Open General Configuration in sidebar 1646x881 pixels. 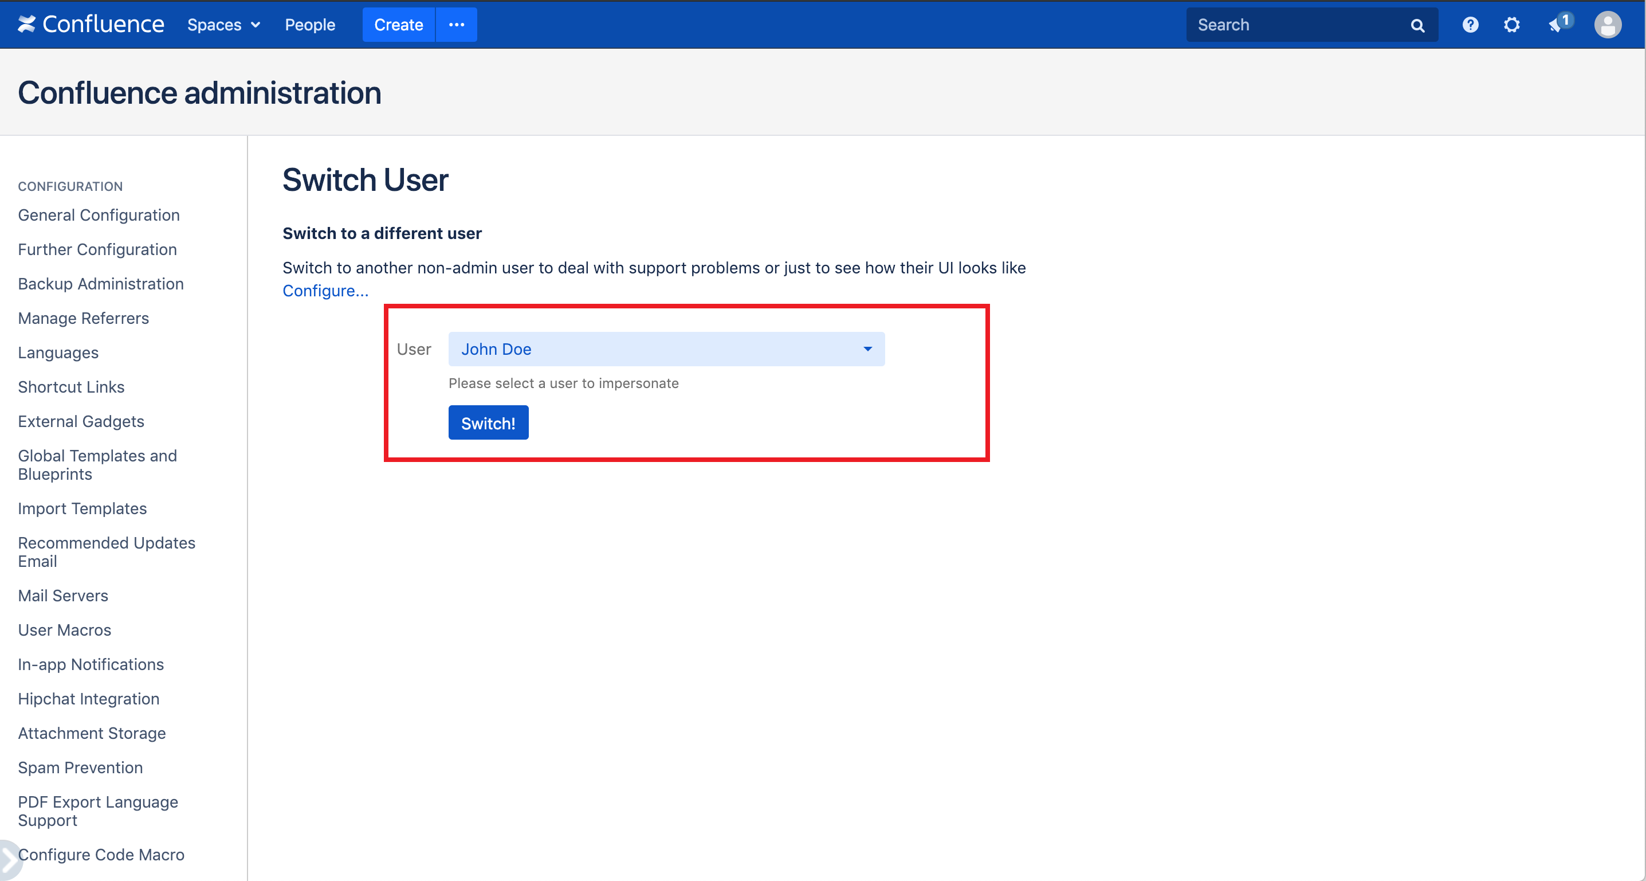(99, 215)
